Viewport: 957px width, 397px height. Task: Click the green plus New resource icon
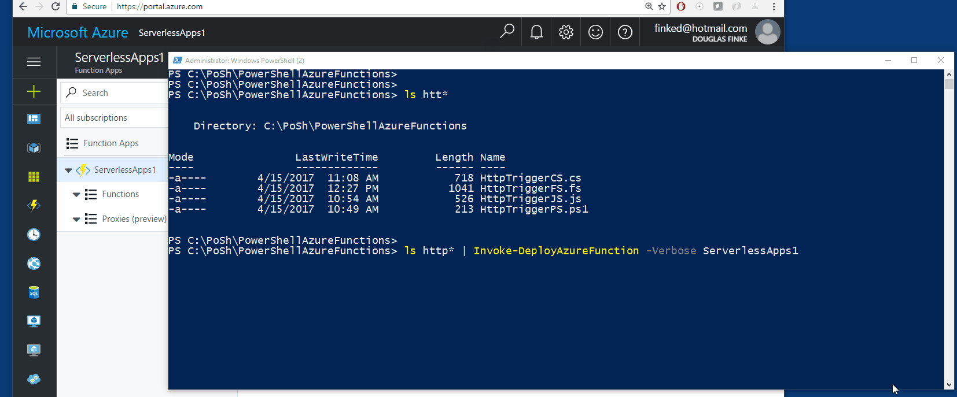click(x=34, y=91)
